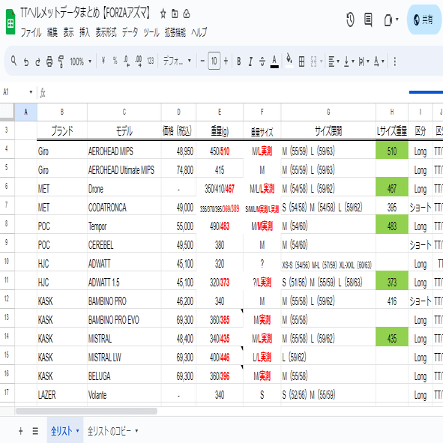Open the 拡張機能 menu
Screen dimensions: 443x443
pyautogui.click(x=175, y=32)
